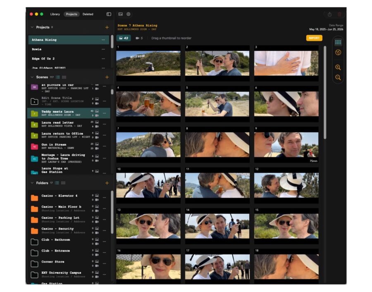Open folder Club - Entrance
Viewport: 372px width, 292px height.
[69, 253]
